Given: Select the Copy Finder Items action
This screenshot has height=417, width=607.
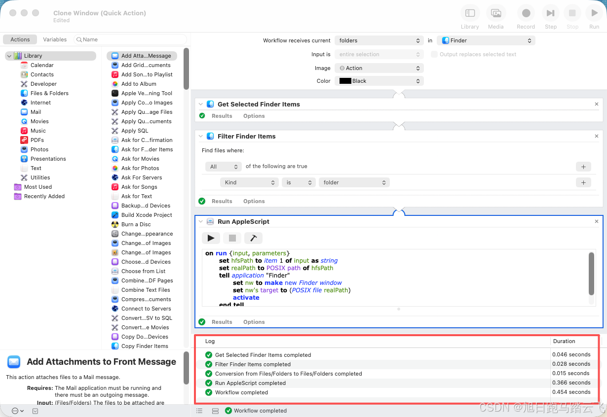Looking at the screenshot, I should point(145,346).
